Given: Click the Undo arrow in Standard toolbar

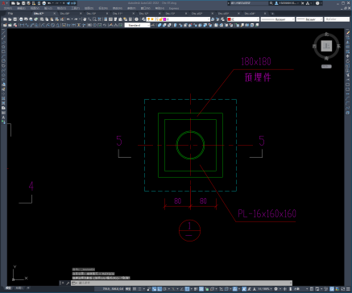Looking at the screenshot, I should 68,19.
